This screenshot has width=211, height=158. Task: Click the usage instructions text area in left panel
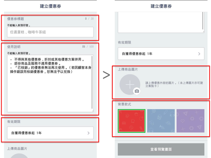tap(50, 83)
